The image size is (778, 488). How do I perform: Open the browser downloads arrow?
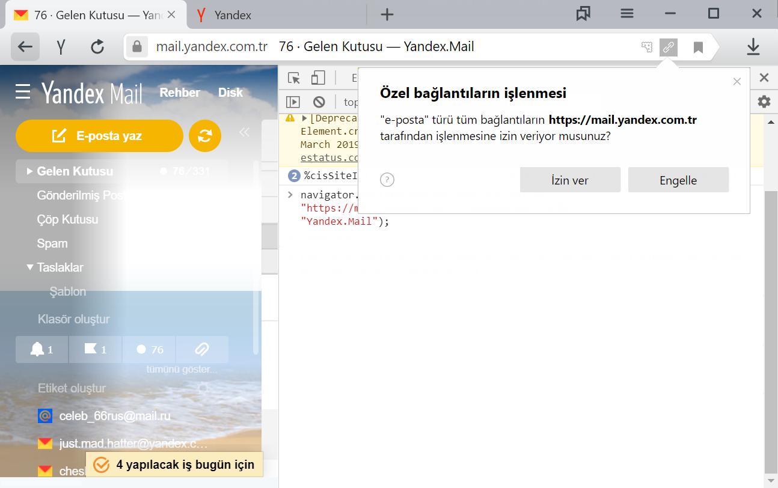[x=753, y=47]
